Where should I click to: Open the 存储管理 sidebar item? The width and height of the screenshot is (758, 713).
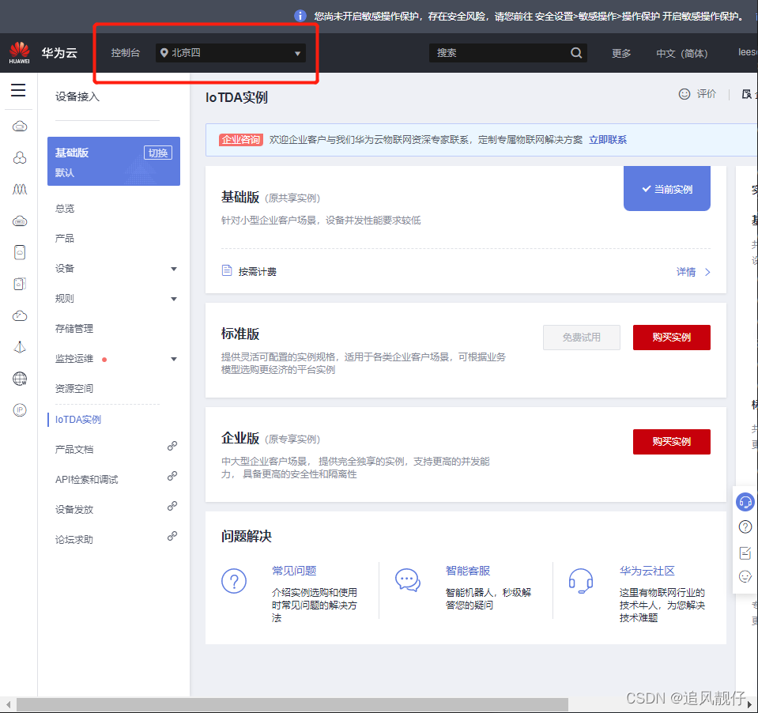(74, 329)
